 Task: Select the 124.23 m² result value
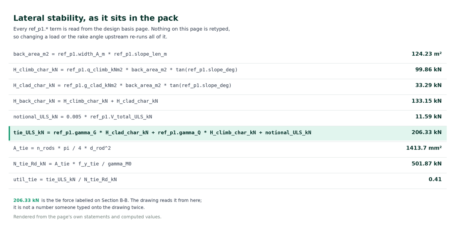(x=427, y=54)
